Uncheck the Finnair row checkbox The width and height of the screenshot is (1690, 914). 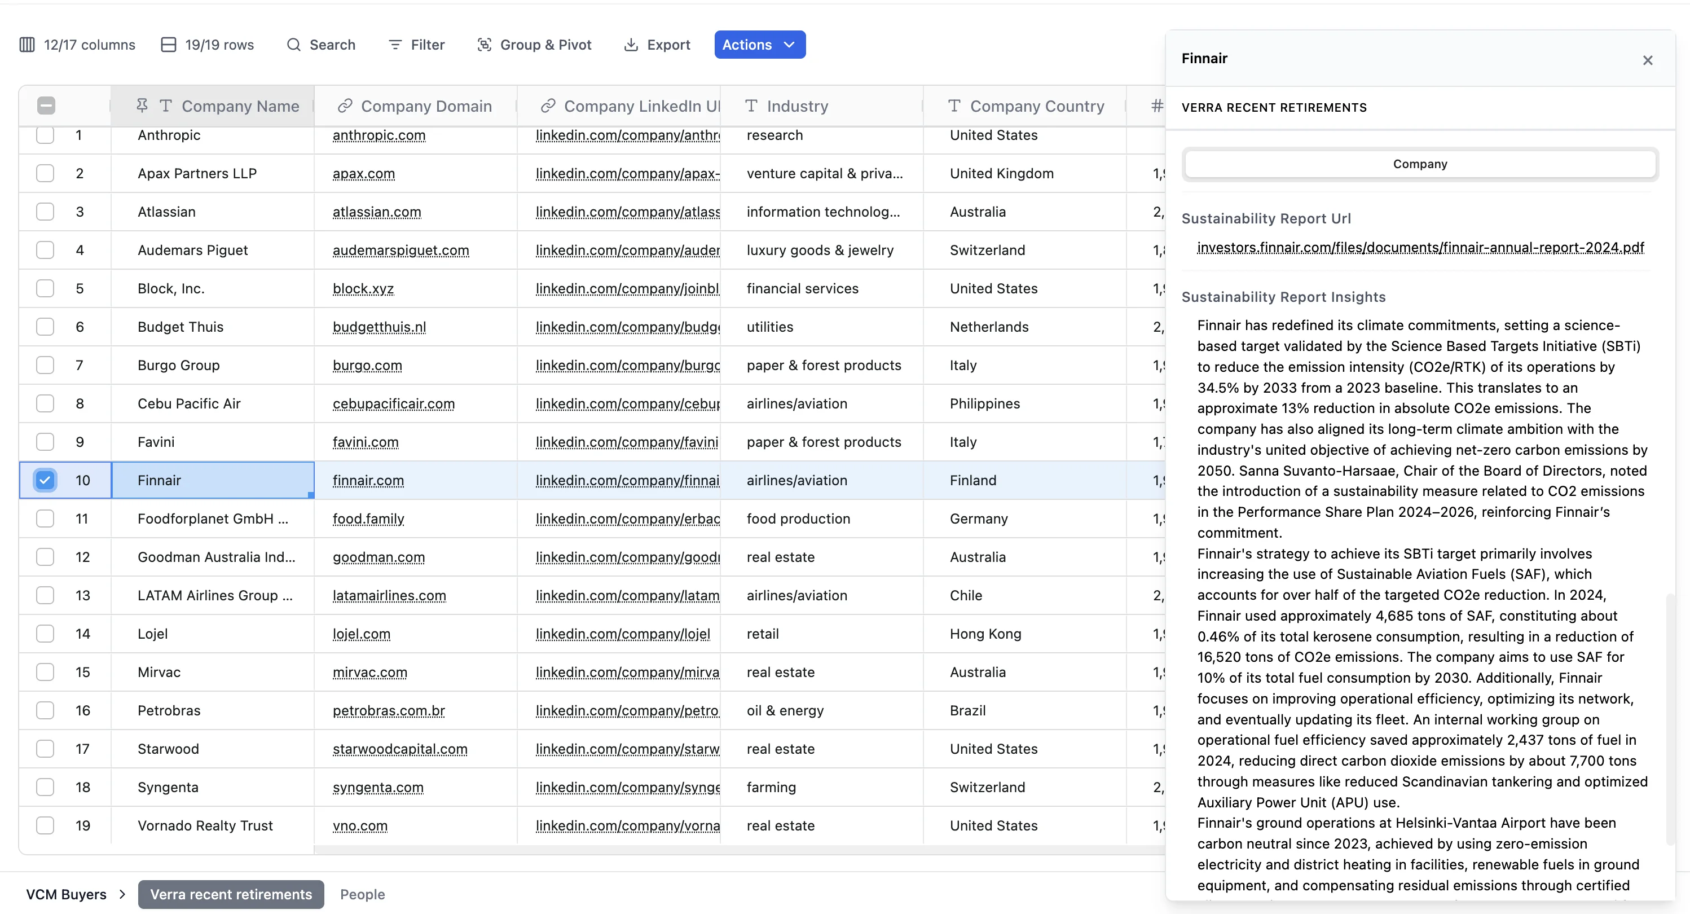[x=45, y=480]
